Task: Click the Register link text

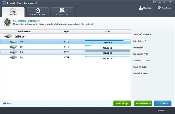Action: (x=148, y=8)
